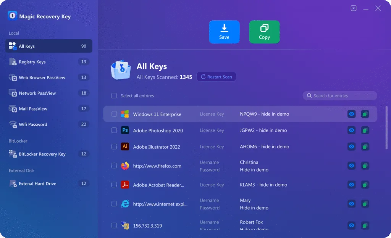Copy the 156.732.3.319 entry credentials
The image size is (391, 238).
pyautogui.click(x=365, y=225)
